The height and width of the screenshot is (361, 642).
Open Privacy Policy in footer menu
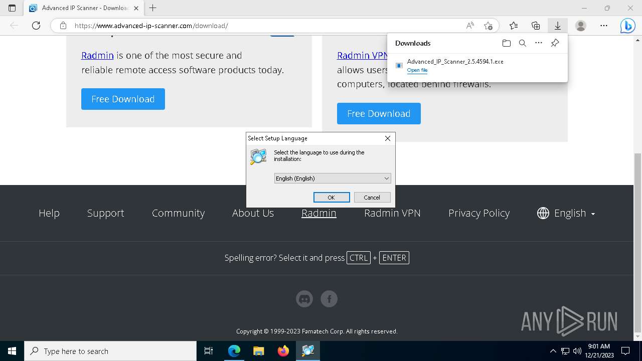coord(479,213)
